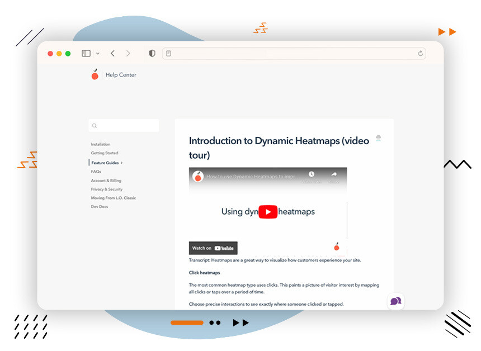Click the reload icon in the address bar
The image size is (481, 351).
(x=420, y=53)
